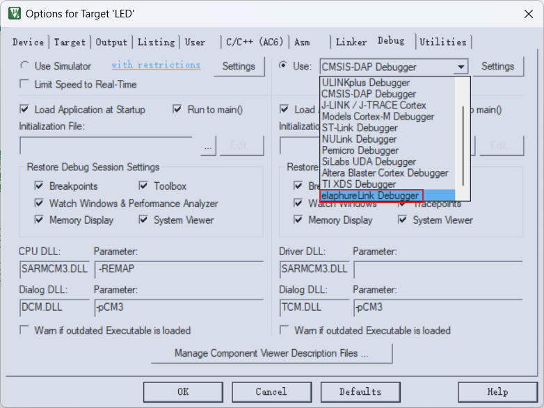Click the Keil uVision icon in title bar

[x=15, y=13]
